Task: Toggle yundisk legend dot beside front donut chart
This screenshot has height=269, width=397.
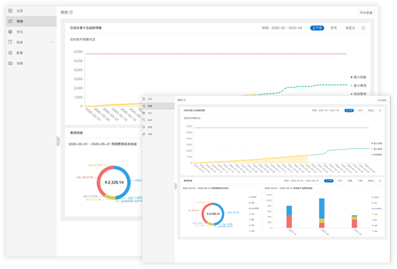Action: [250, 209]
